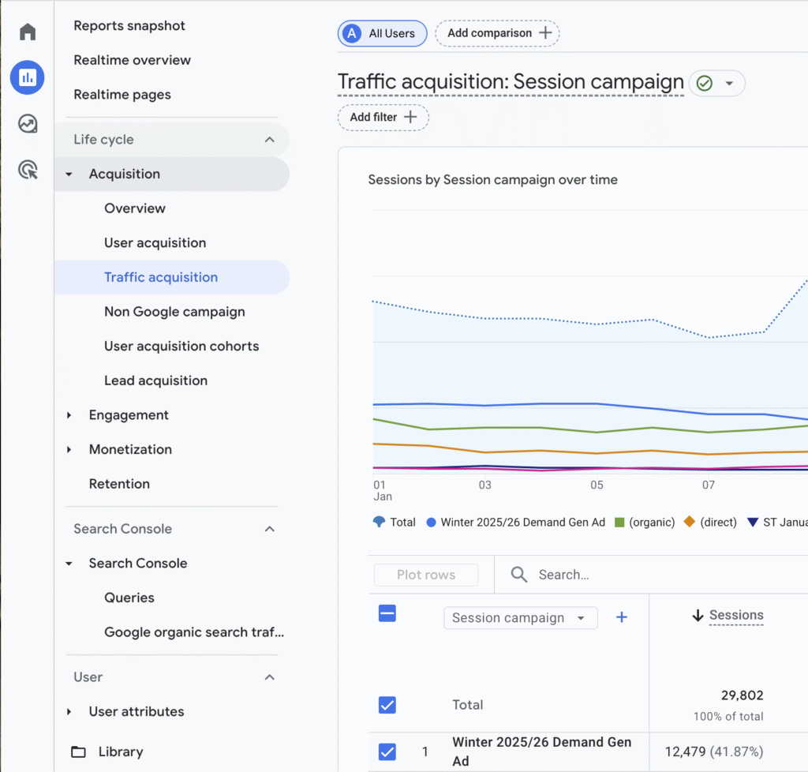The image size is (808, 772).
Task: Add a secondary dimension with the plus icon
Action: (622, 617)
